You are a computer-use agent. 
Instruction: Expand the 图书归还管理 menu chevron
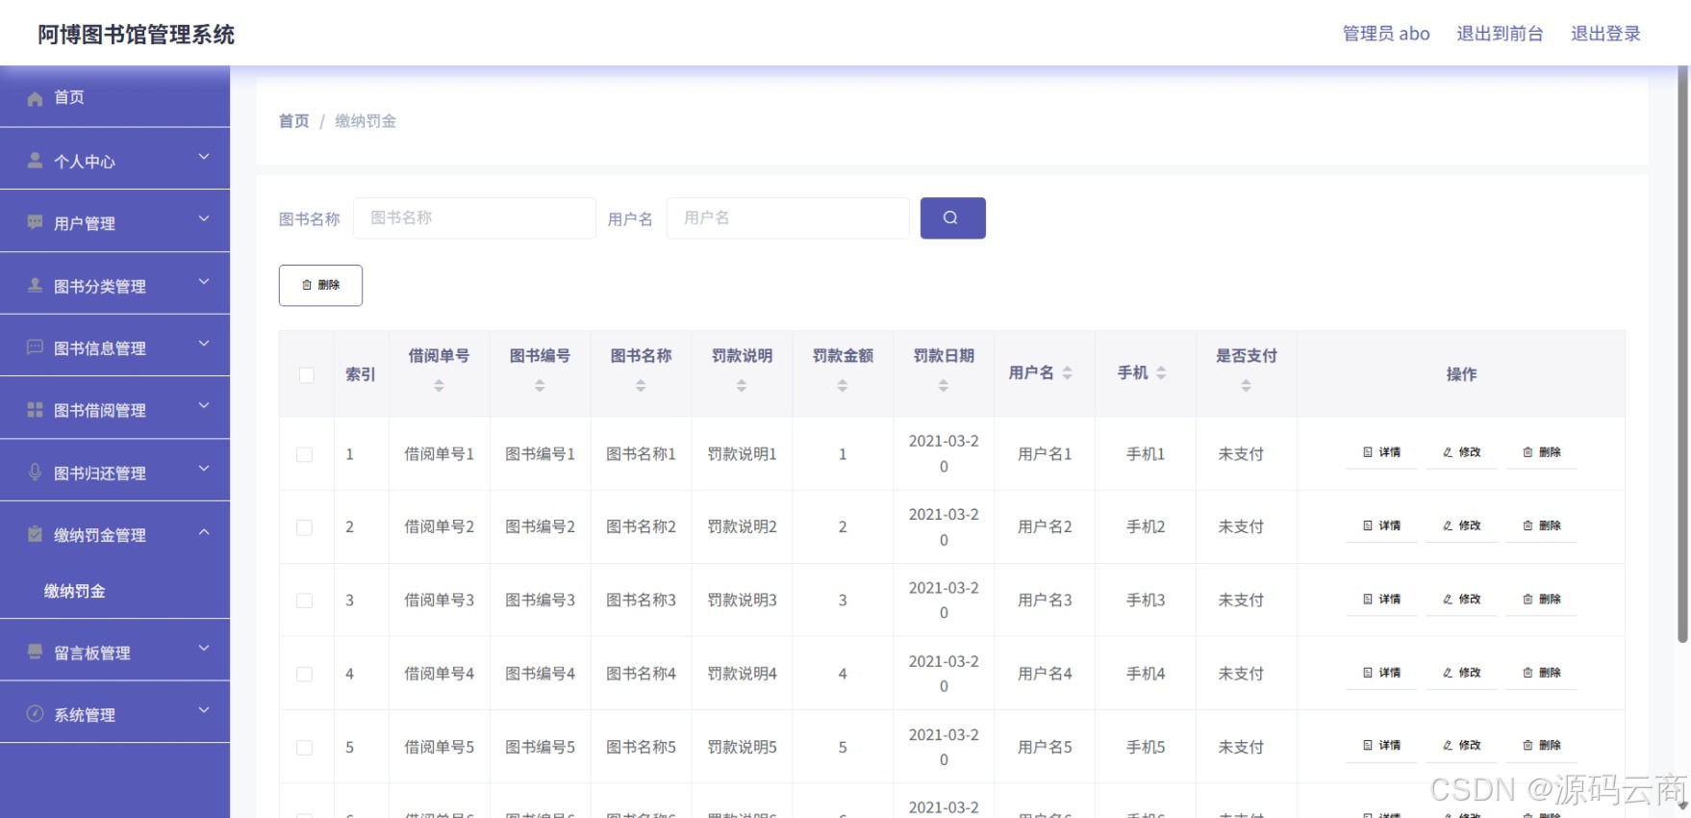[204, 469]
